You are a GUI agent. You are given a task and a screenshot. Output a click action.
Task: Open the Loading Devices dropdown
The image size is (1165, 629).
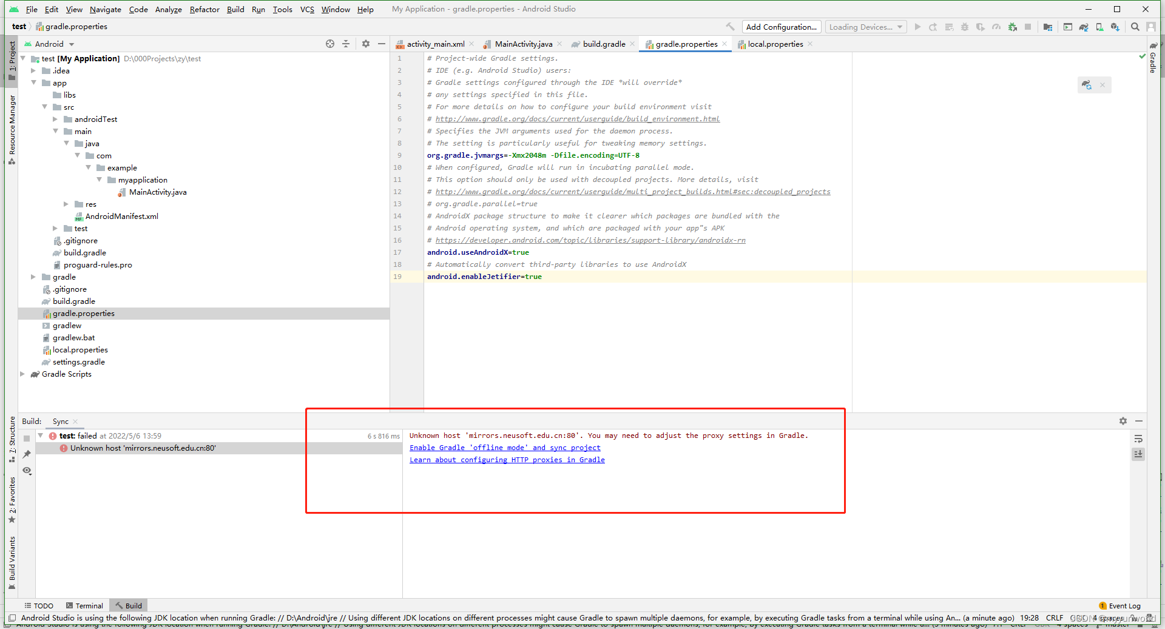point(866,27)
